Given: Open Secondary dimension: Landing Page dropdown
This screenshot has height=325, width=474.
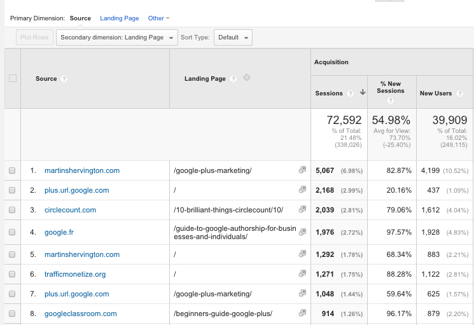Looking at the screenshot, I should [x=117, y=38].
